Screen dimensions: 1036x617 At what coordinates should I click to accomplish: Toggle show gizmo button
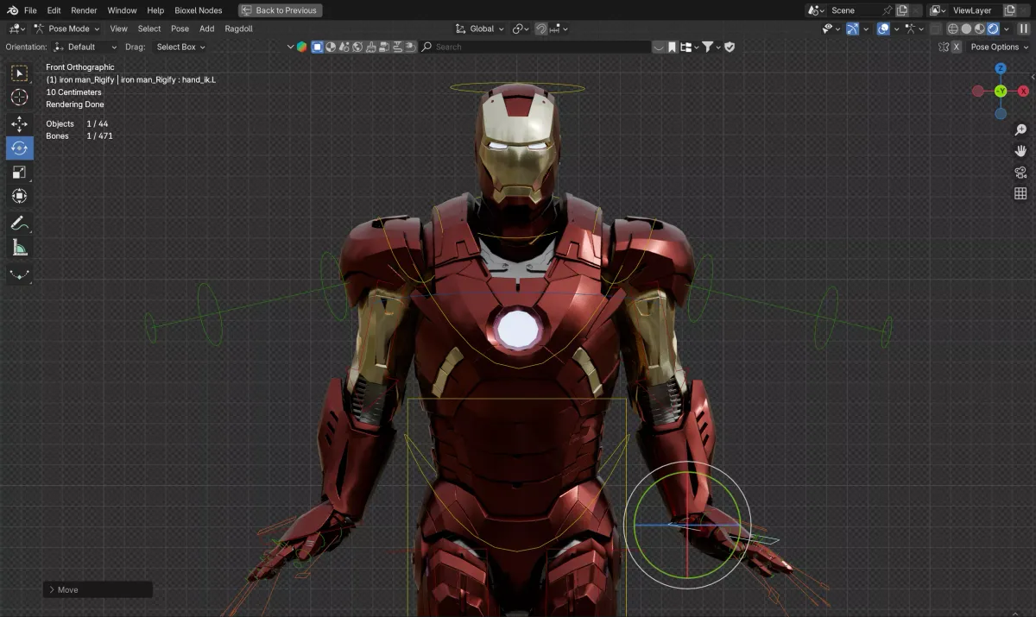click(x=853, y=28)
